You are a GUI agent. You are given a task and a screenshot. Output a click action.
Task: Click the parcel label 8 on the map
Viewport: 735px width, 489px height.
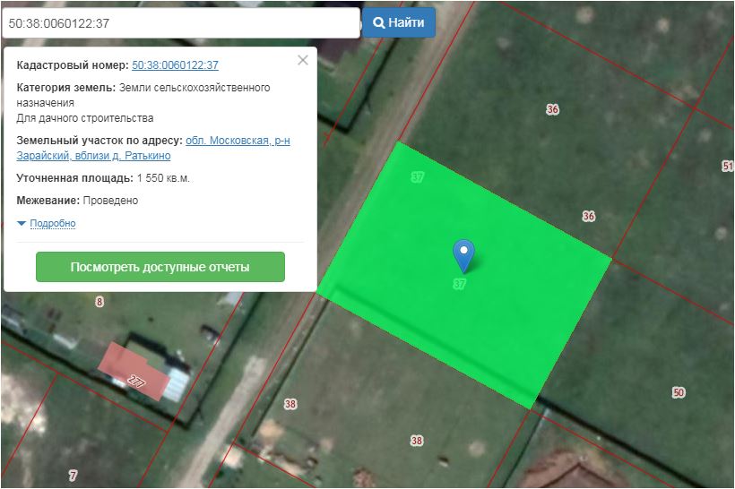pos(99,302)
